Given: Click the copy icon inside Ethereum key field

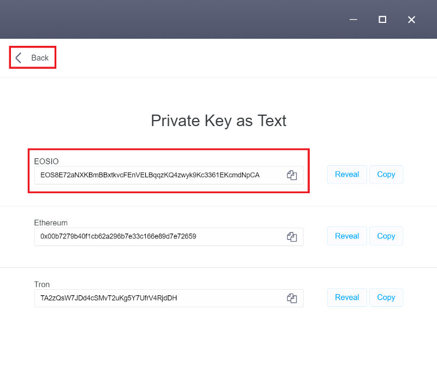Looking at the screenshot, I should point(292,237).
